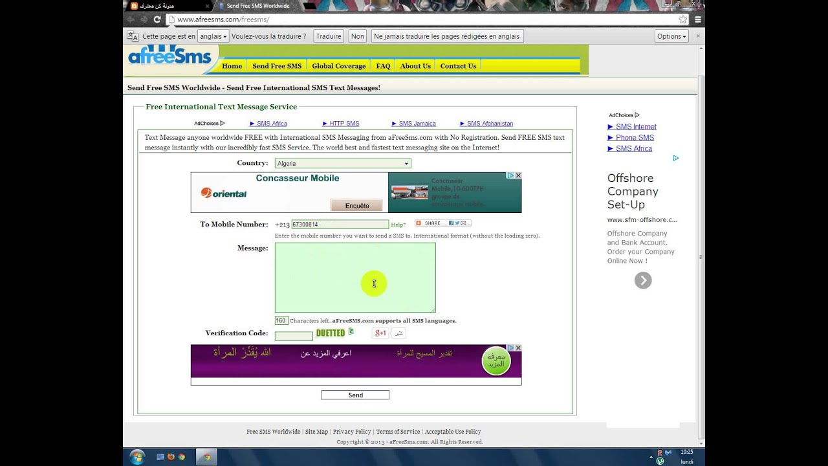Image resolution: width=828 pixels, height=466 pixels.
Task: Open the Country dropdown showing Algeria
Action: 343,164
